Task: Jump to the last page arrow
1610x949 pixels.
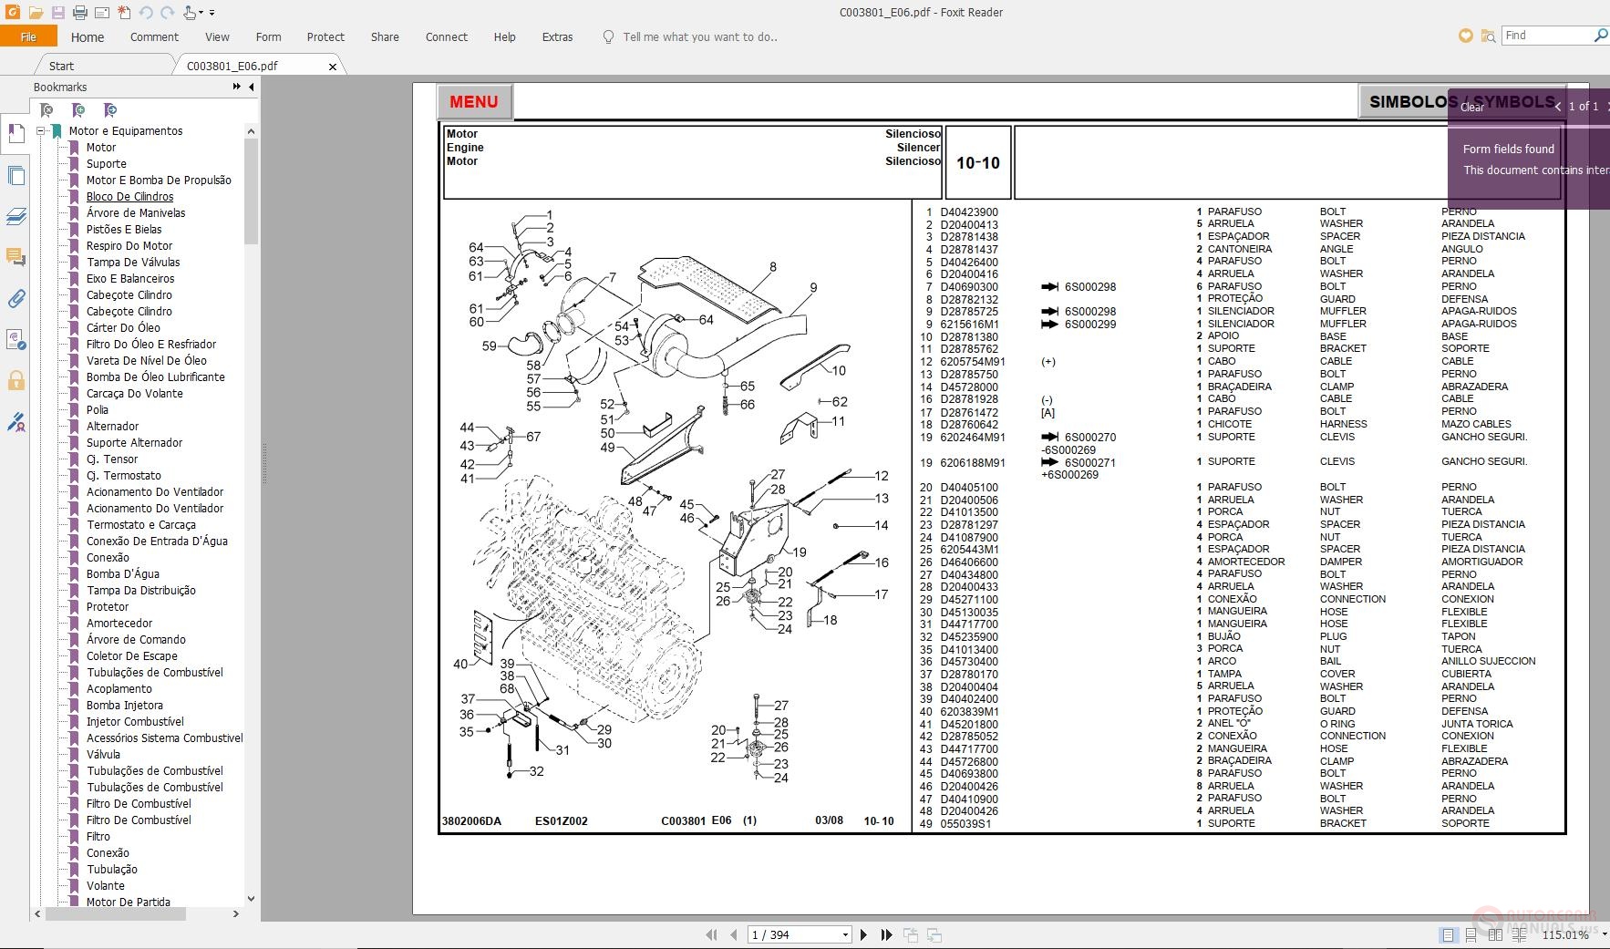Action: [x=886, y=934]
